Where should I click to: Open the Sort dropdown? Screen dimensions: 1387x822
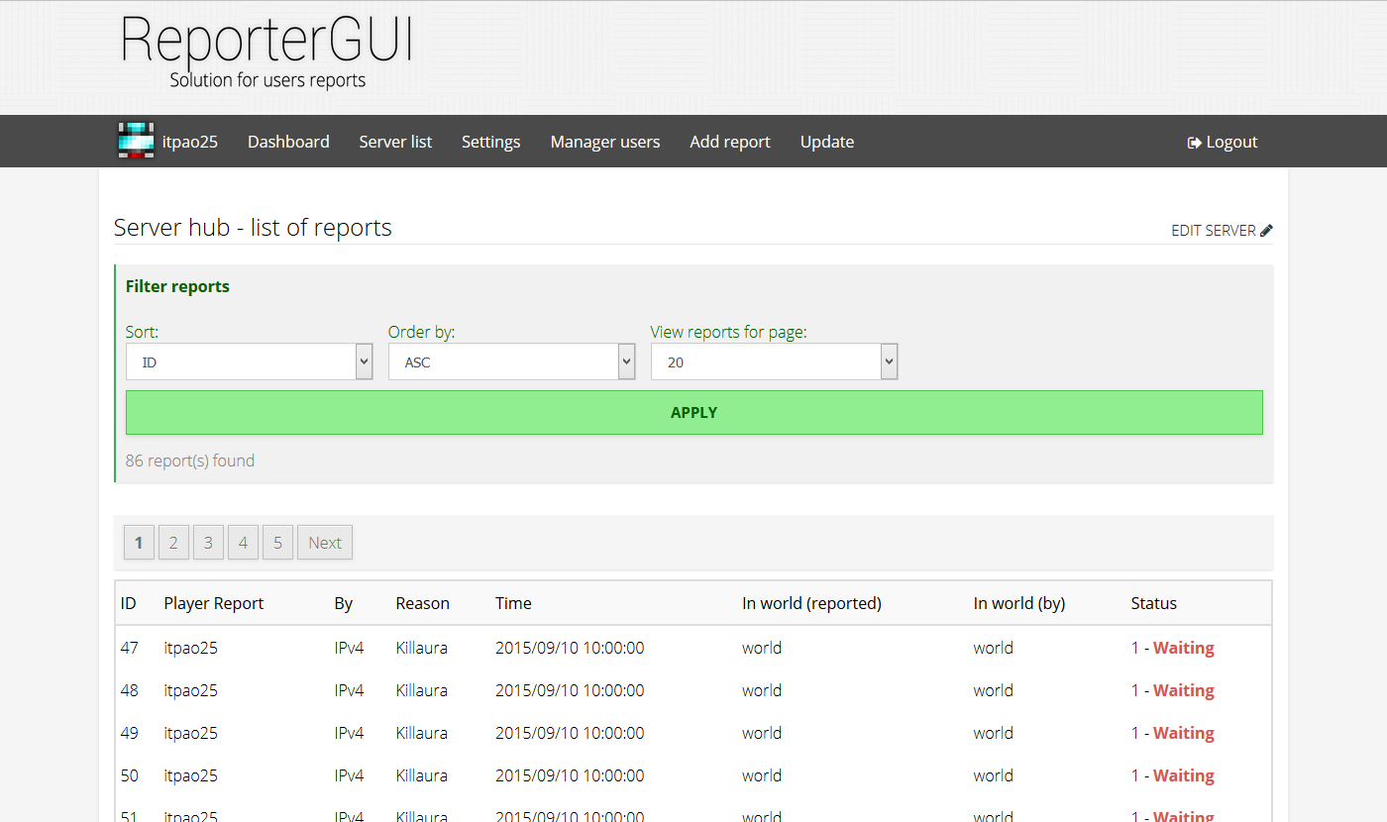point(249,361)
